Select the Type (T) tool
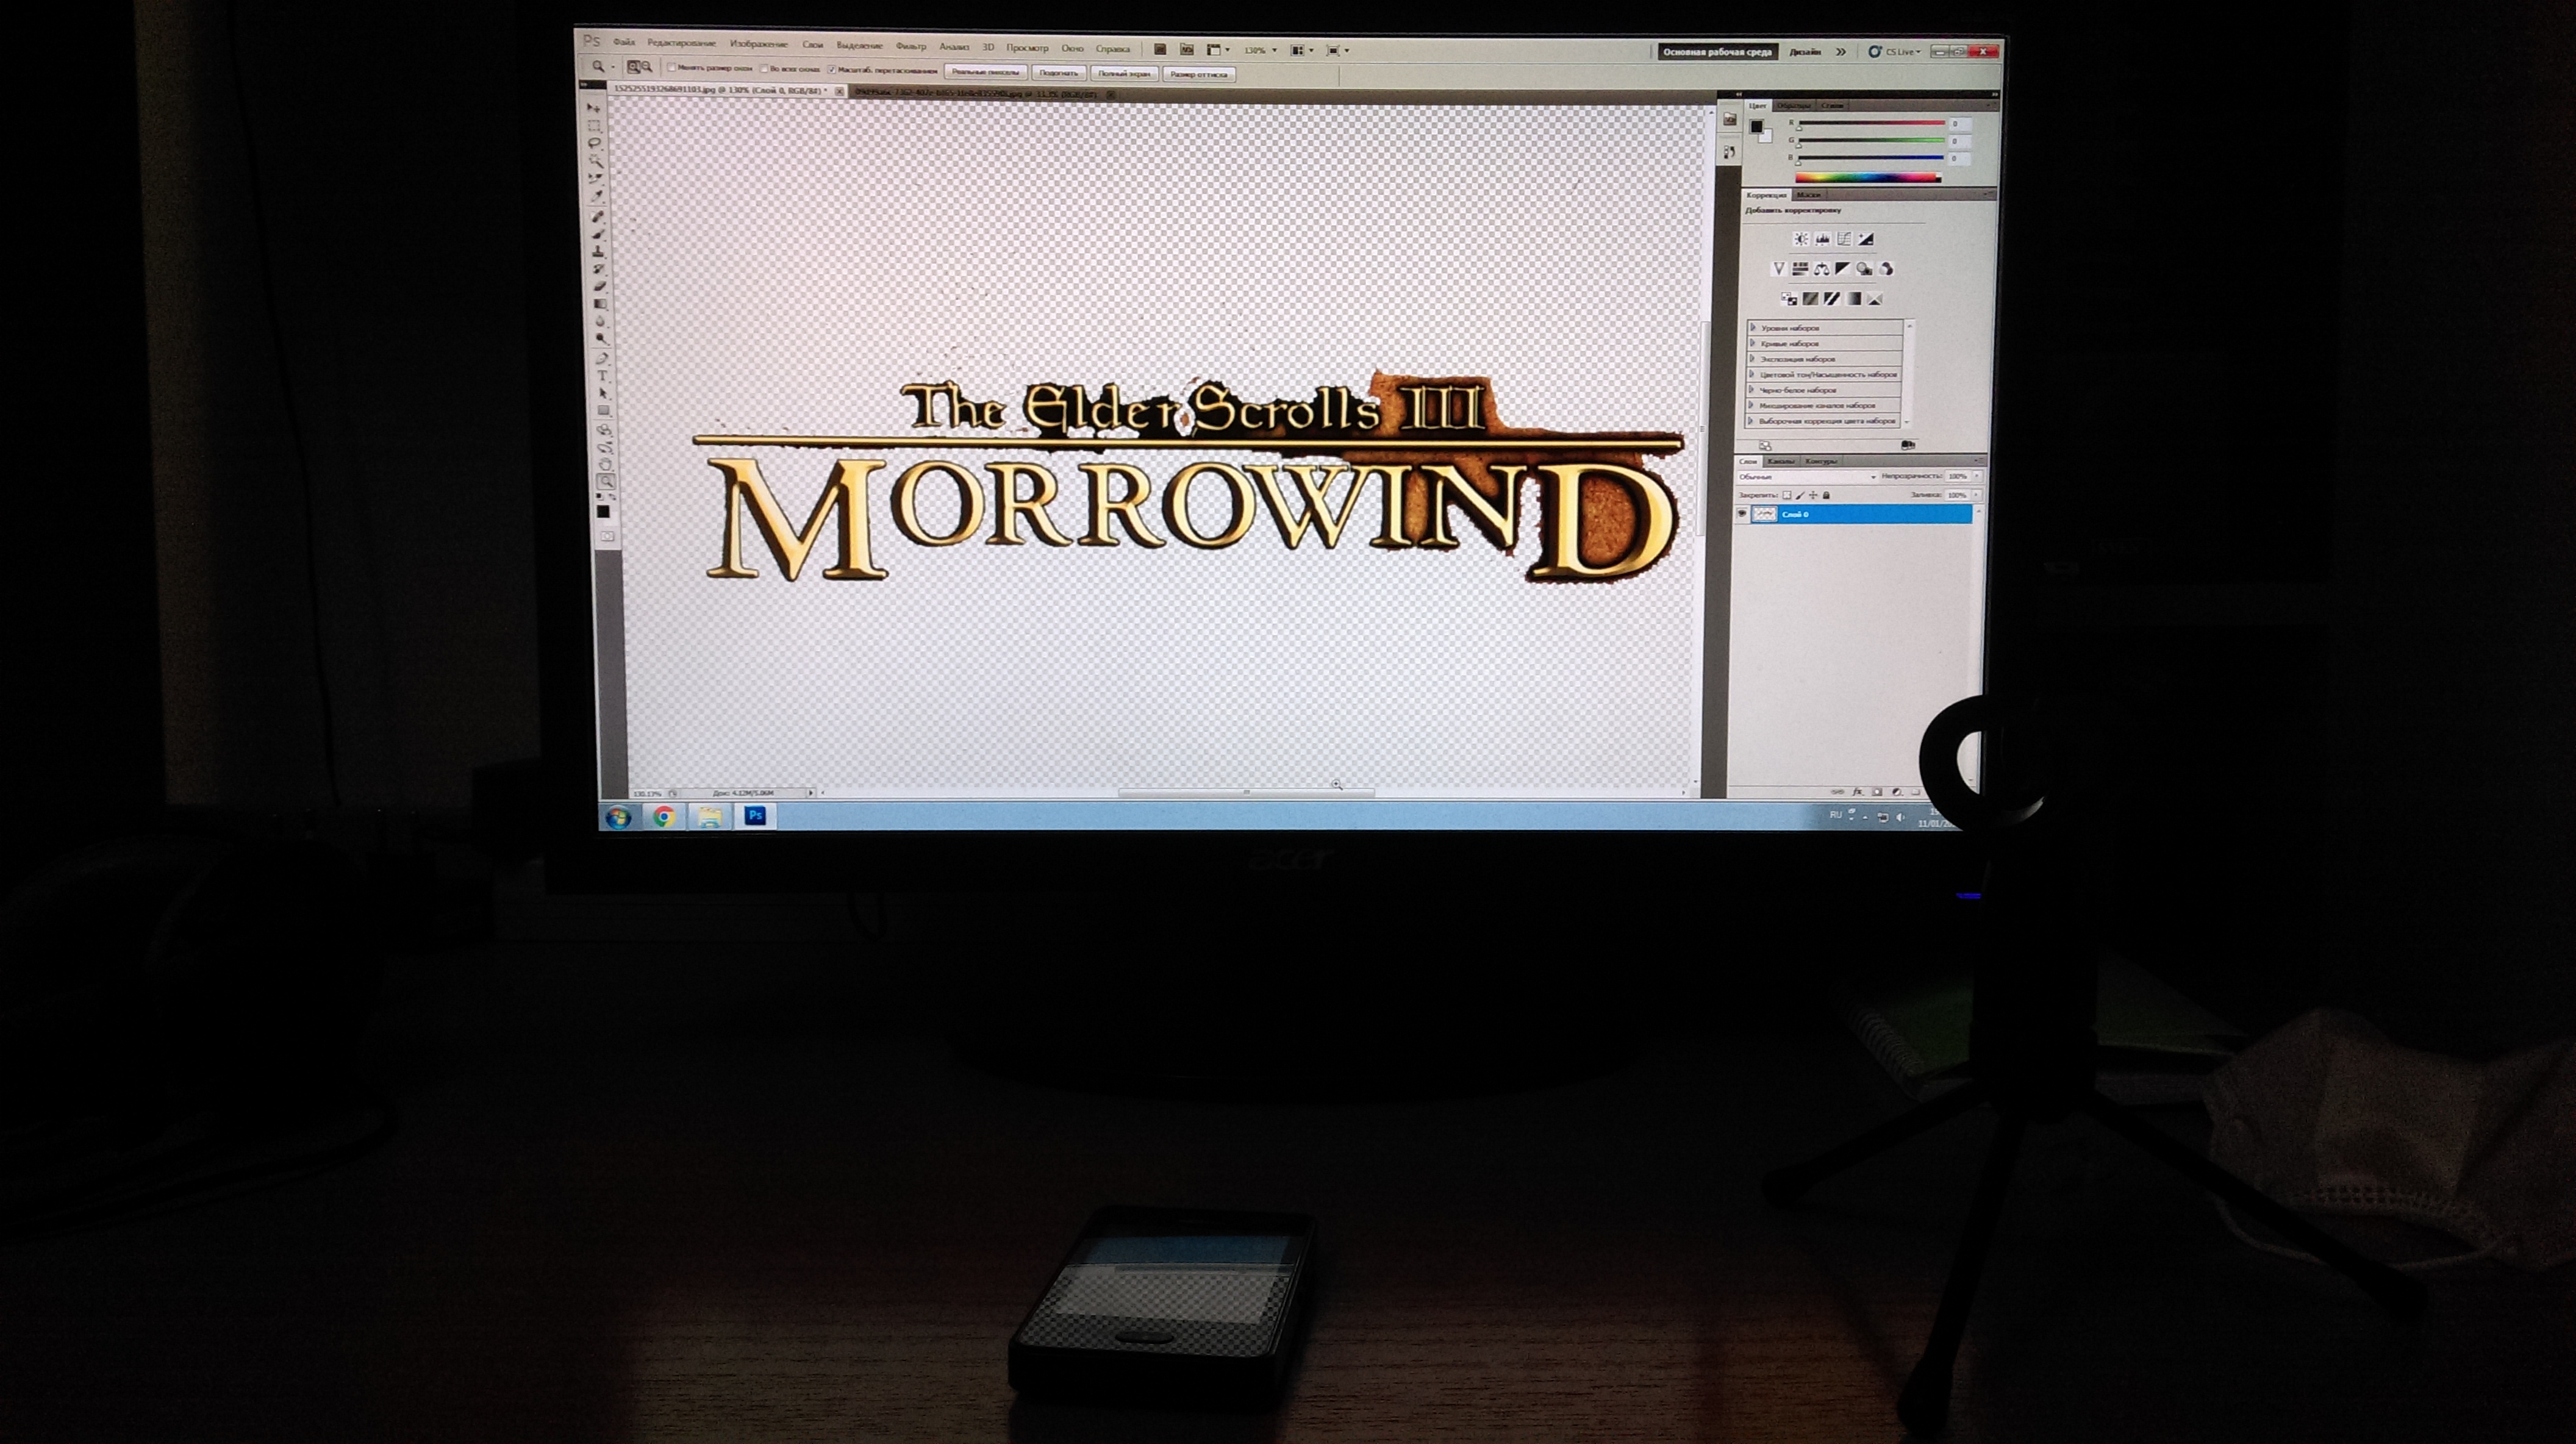This screenshot has height=1444, width=2576. click(x=602, y=375)
